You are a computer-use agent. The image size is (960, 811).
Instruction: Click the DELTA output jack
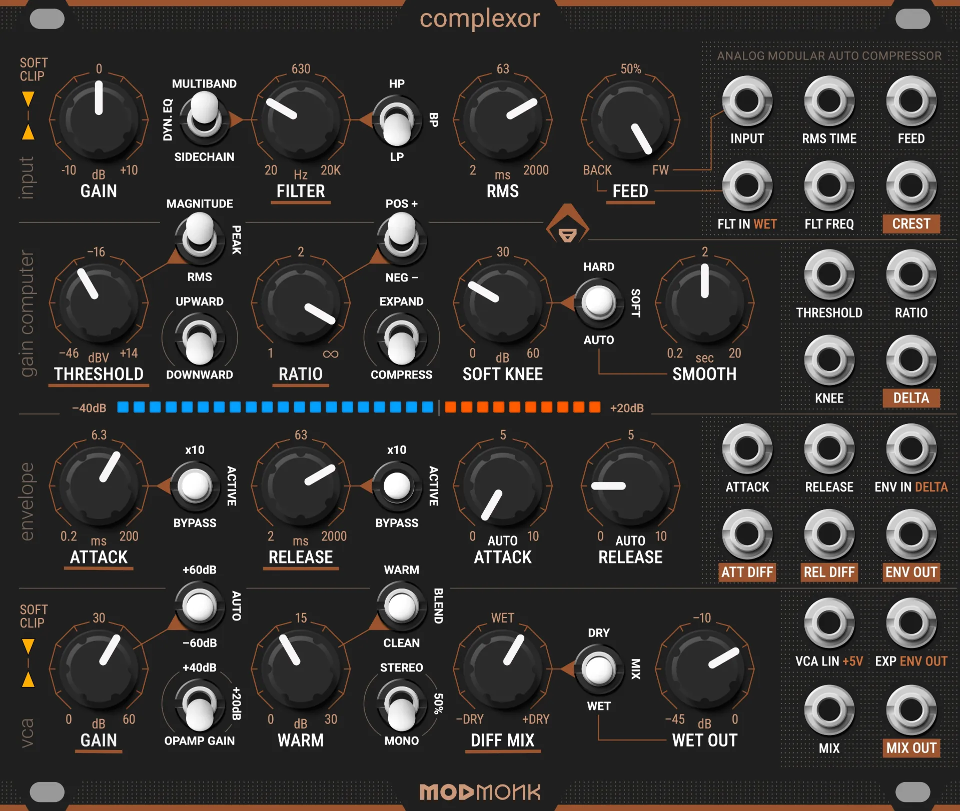pos(910,360)
